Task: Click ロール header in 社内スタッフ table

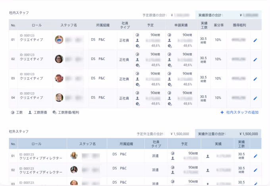Action: [x=37, y=25]
